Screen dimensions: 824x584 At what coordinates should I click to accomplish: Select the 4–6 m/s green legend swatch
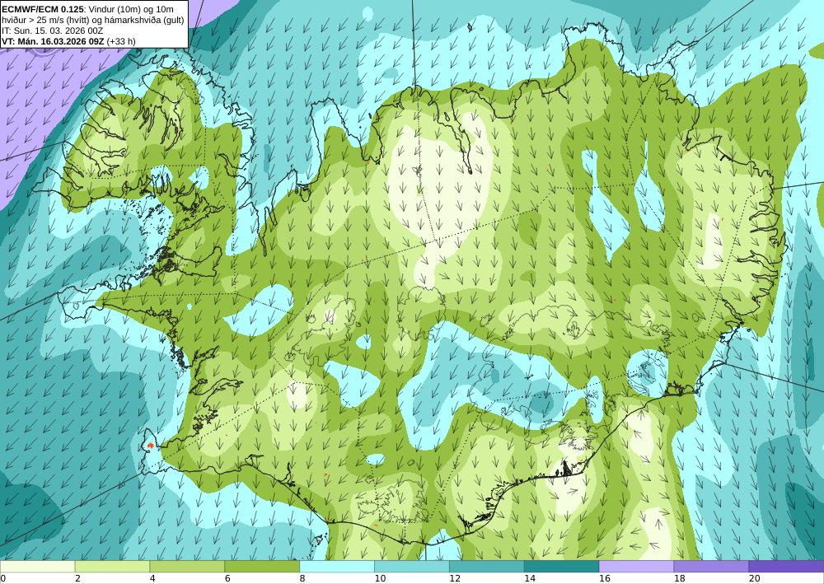[187, 567]
